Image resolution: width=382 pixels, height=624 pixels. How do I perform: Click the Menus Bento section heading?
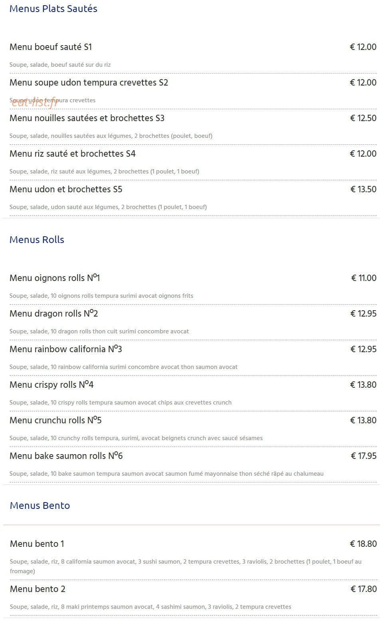tap(40, 506)
